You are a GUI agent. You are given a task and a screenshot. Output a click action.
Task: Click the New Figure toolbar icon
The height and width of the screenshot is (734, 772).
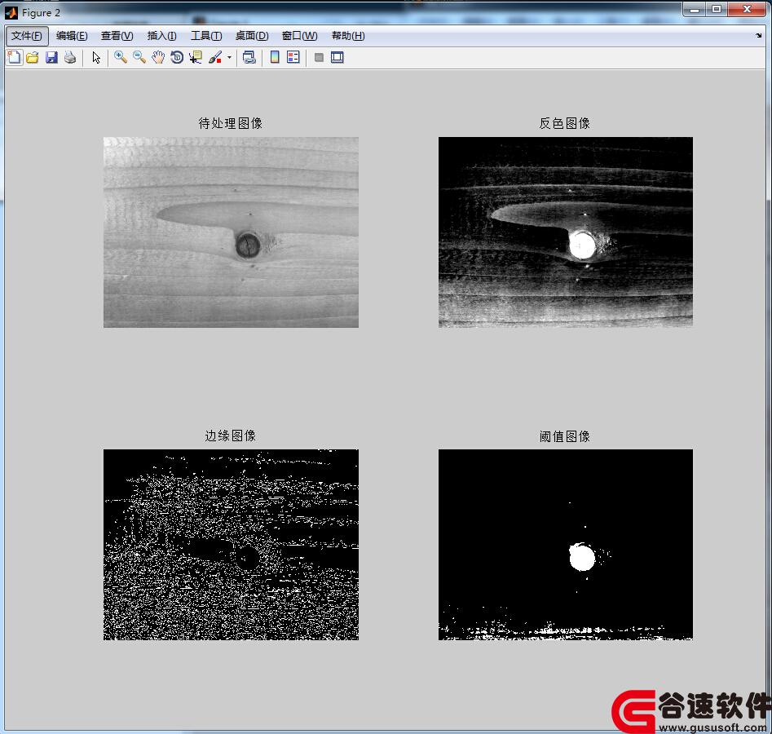[15, 57]
